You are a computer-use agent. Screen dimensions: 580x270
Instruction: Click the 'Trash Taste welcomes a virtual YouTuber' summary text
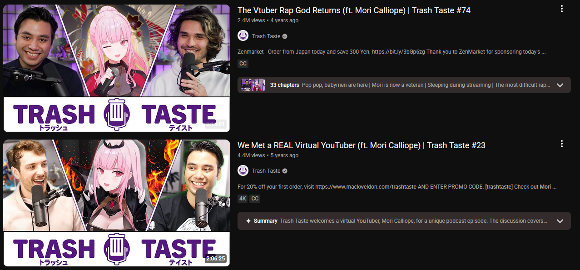pyautogui.click(x=413, y=221)
